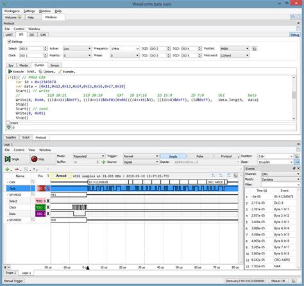The height and width of the screenshot is (286, 304).
Task: Switch to the Supplies tab
Action: pos(11,137)
